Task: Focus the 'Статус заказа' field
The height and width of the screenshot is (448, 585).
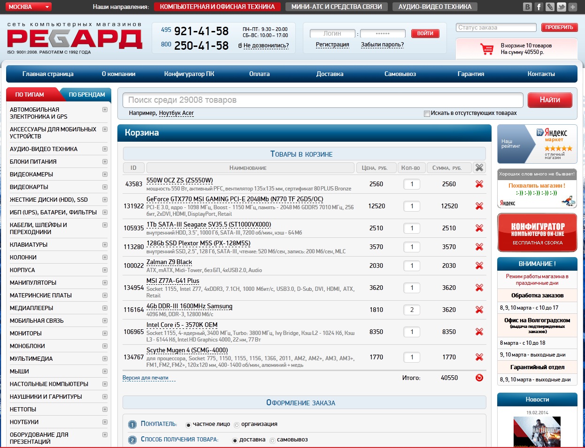Action: (x=496, y=28)
